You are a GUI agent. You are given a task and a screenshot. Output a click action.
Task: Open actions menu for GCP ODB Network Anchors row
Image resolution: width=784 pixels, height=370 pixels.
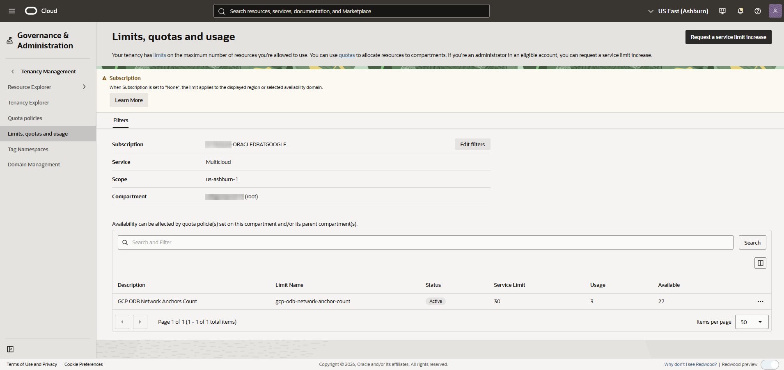tap(761, 302)
